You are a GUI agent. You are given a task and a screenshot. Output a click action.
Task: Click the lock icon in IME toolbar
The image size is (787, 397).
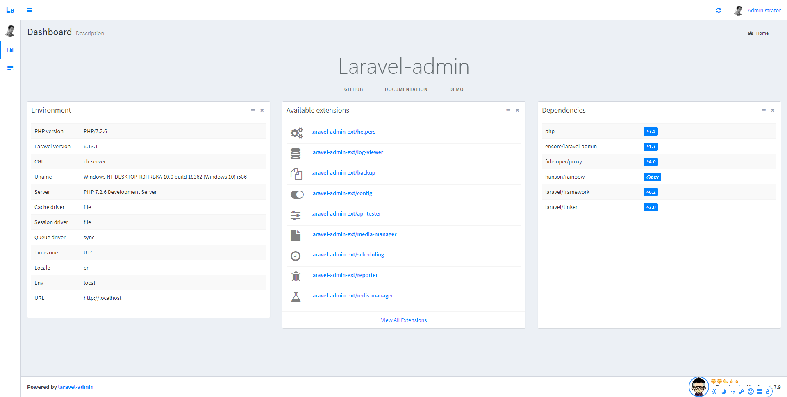click(768, 391)
